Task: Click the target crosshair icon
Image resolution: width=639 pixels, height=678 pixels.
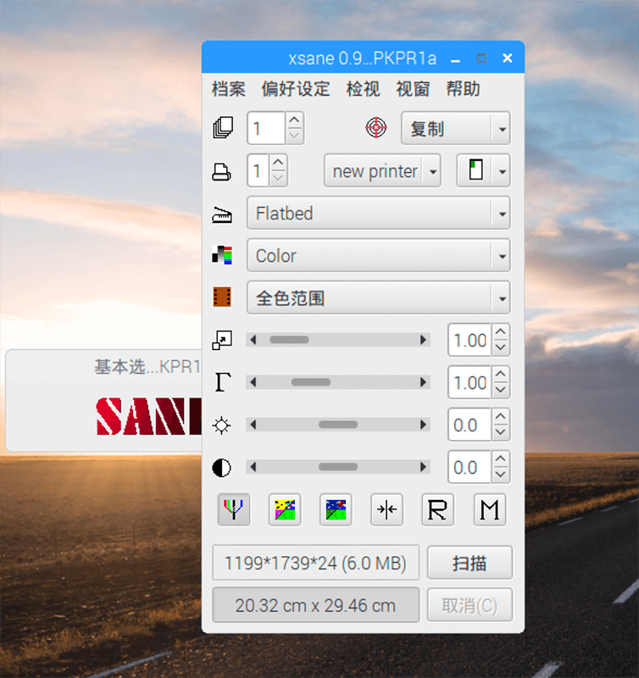Action: pos(376,128)
